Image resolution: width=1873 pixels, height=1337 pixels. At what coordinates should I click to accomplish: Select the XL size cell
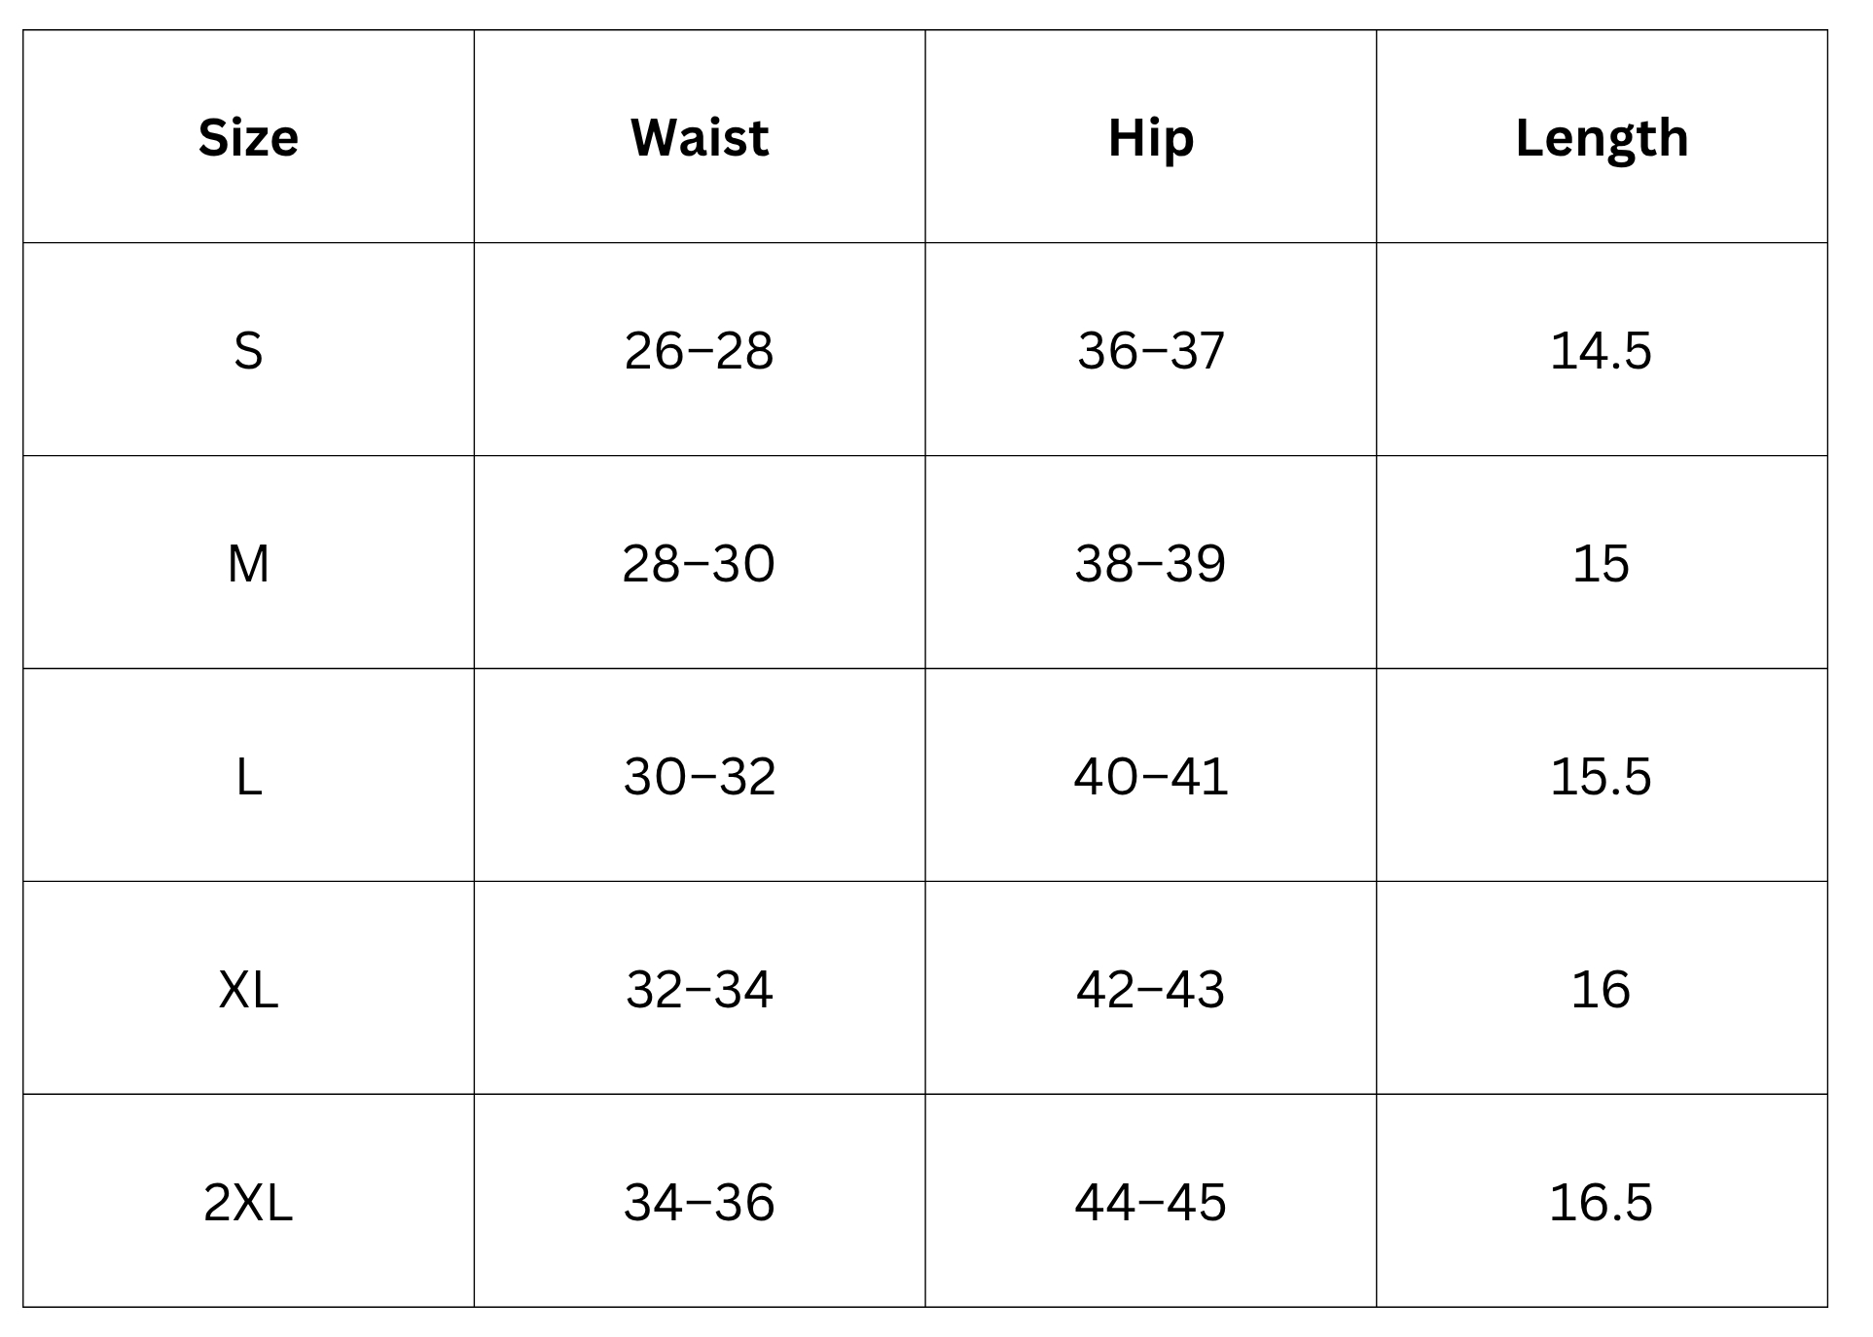pos(248,989)
